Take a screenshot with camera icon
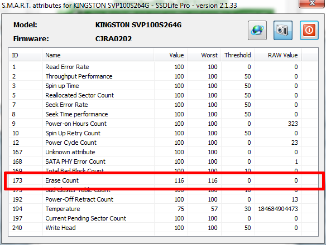The width and height of the screenshot is (326, 245). pos(283,30)
